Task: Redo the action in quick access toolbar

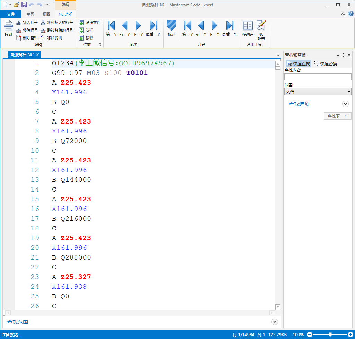Action: (39, 5)
